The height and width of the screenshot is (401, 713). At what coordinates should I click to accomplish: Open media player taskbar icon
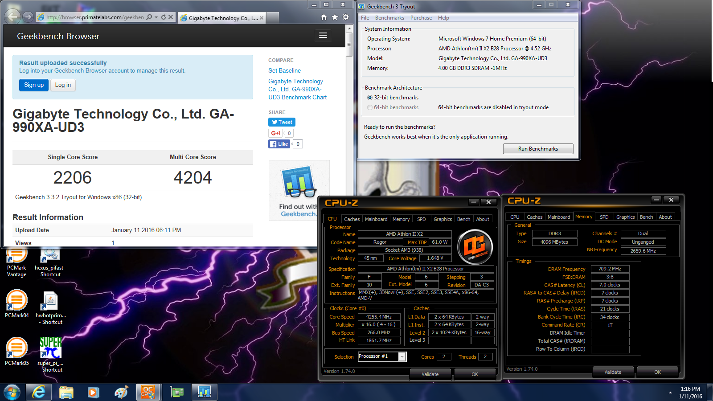[93, 393]
